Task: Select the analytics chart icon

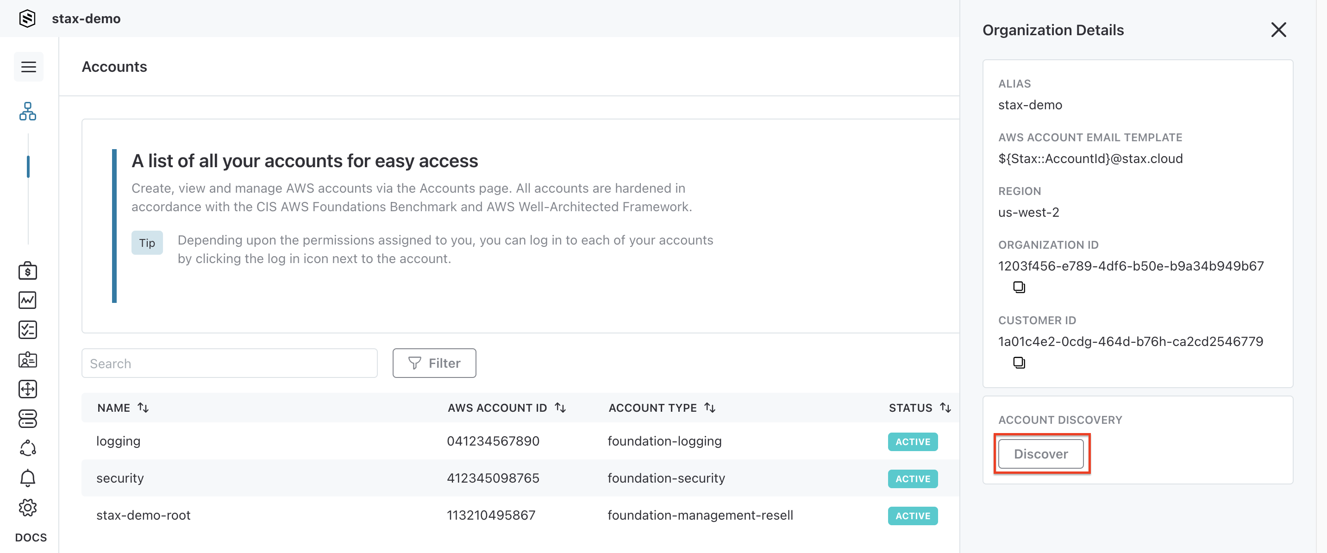Action: tap(28, 300)
